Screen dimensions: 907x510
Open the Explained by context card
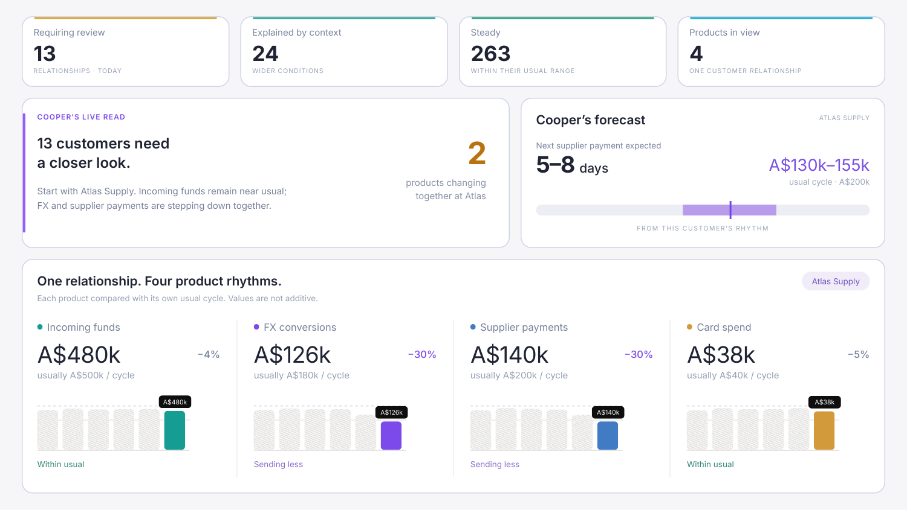[344, 51]
